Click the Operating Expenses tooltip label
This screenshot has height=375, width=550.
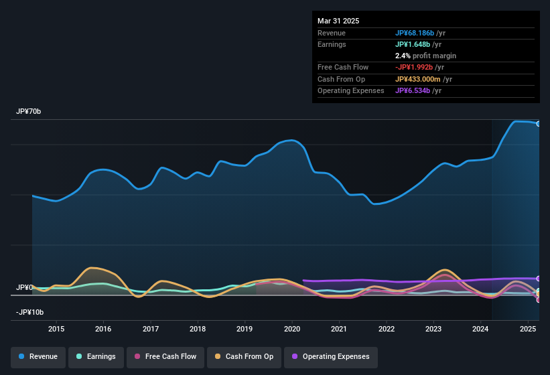(x=351, y=91)
